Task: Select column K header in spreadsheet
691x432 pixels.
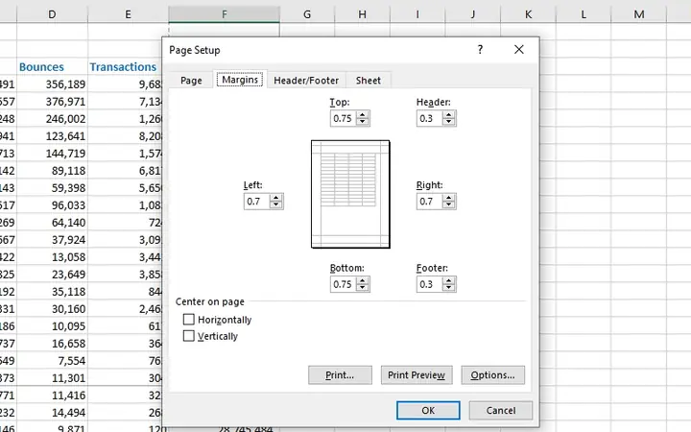Action: 528,14
